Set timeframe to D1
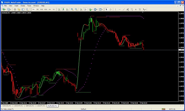185x111 pixels. coord(54,9)
